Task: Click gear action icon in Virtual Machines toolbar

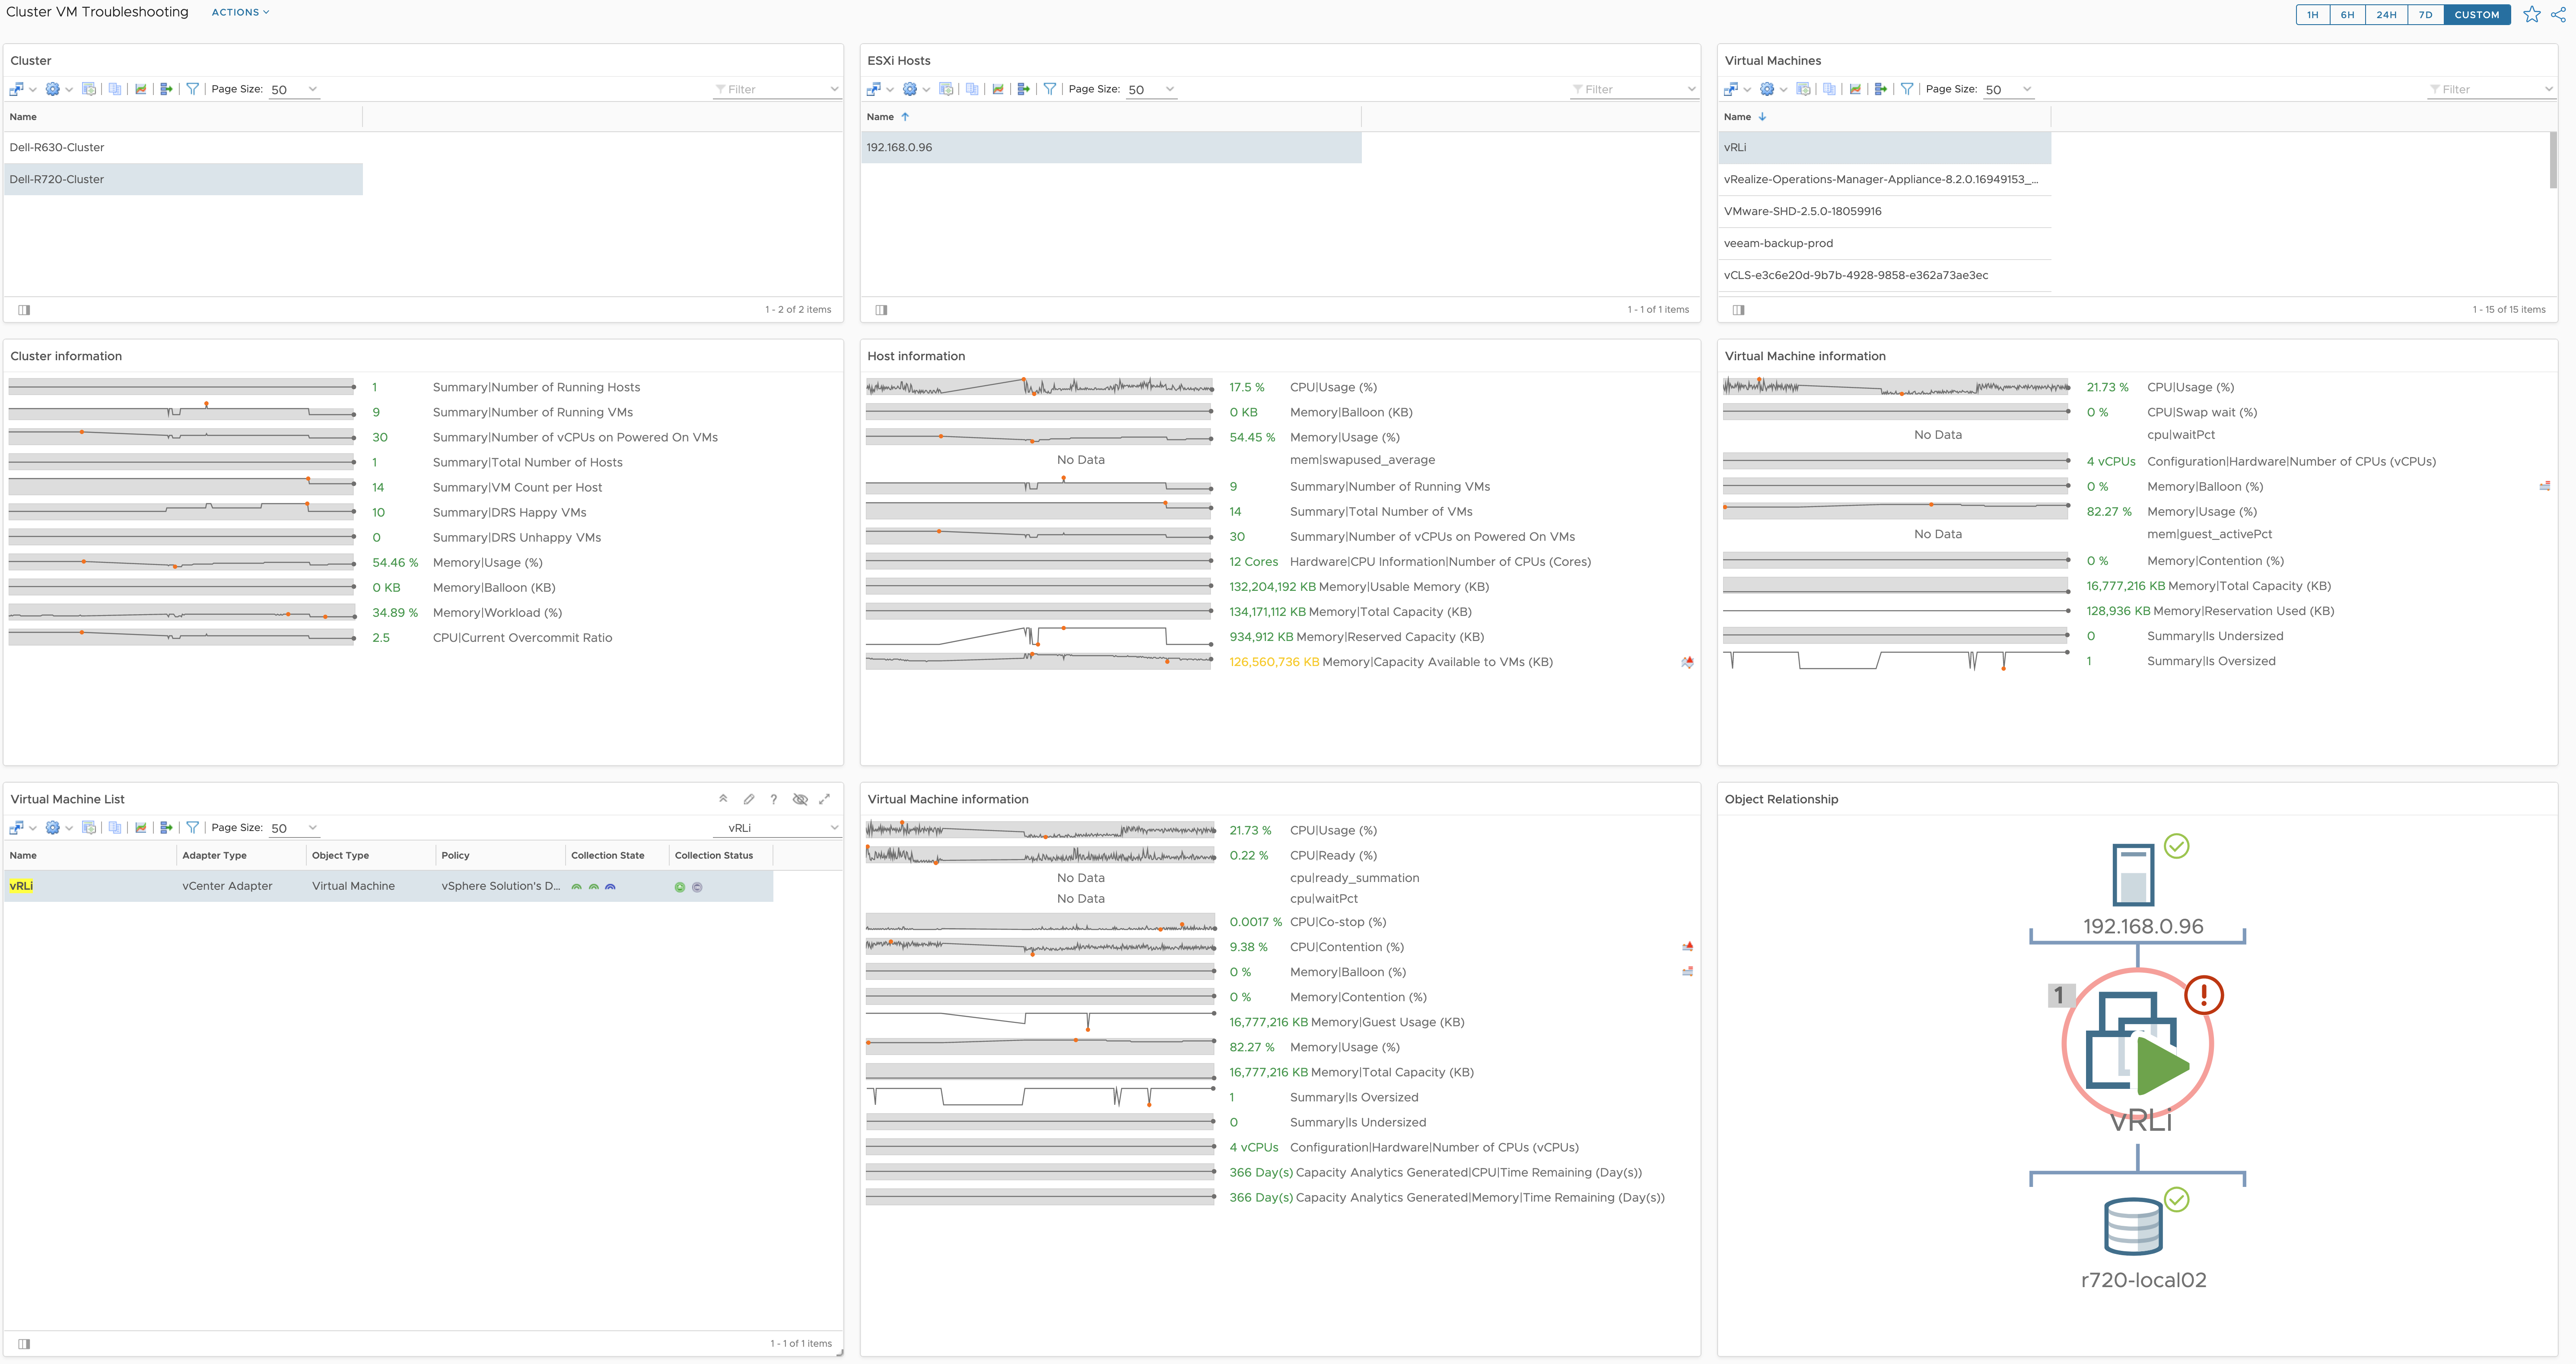Action: [1767, 89]
